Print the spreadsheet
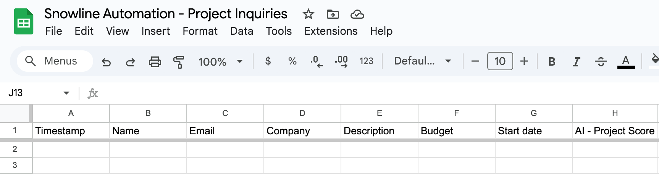This screenshot has width=659, height=174. 155,61
